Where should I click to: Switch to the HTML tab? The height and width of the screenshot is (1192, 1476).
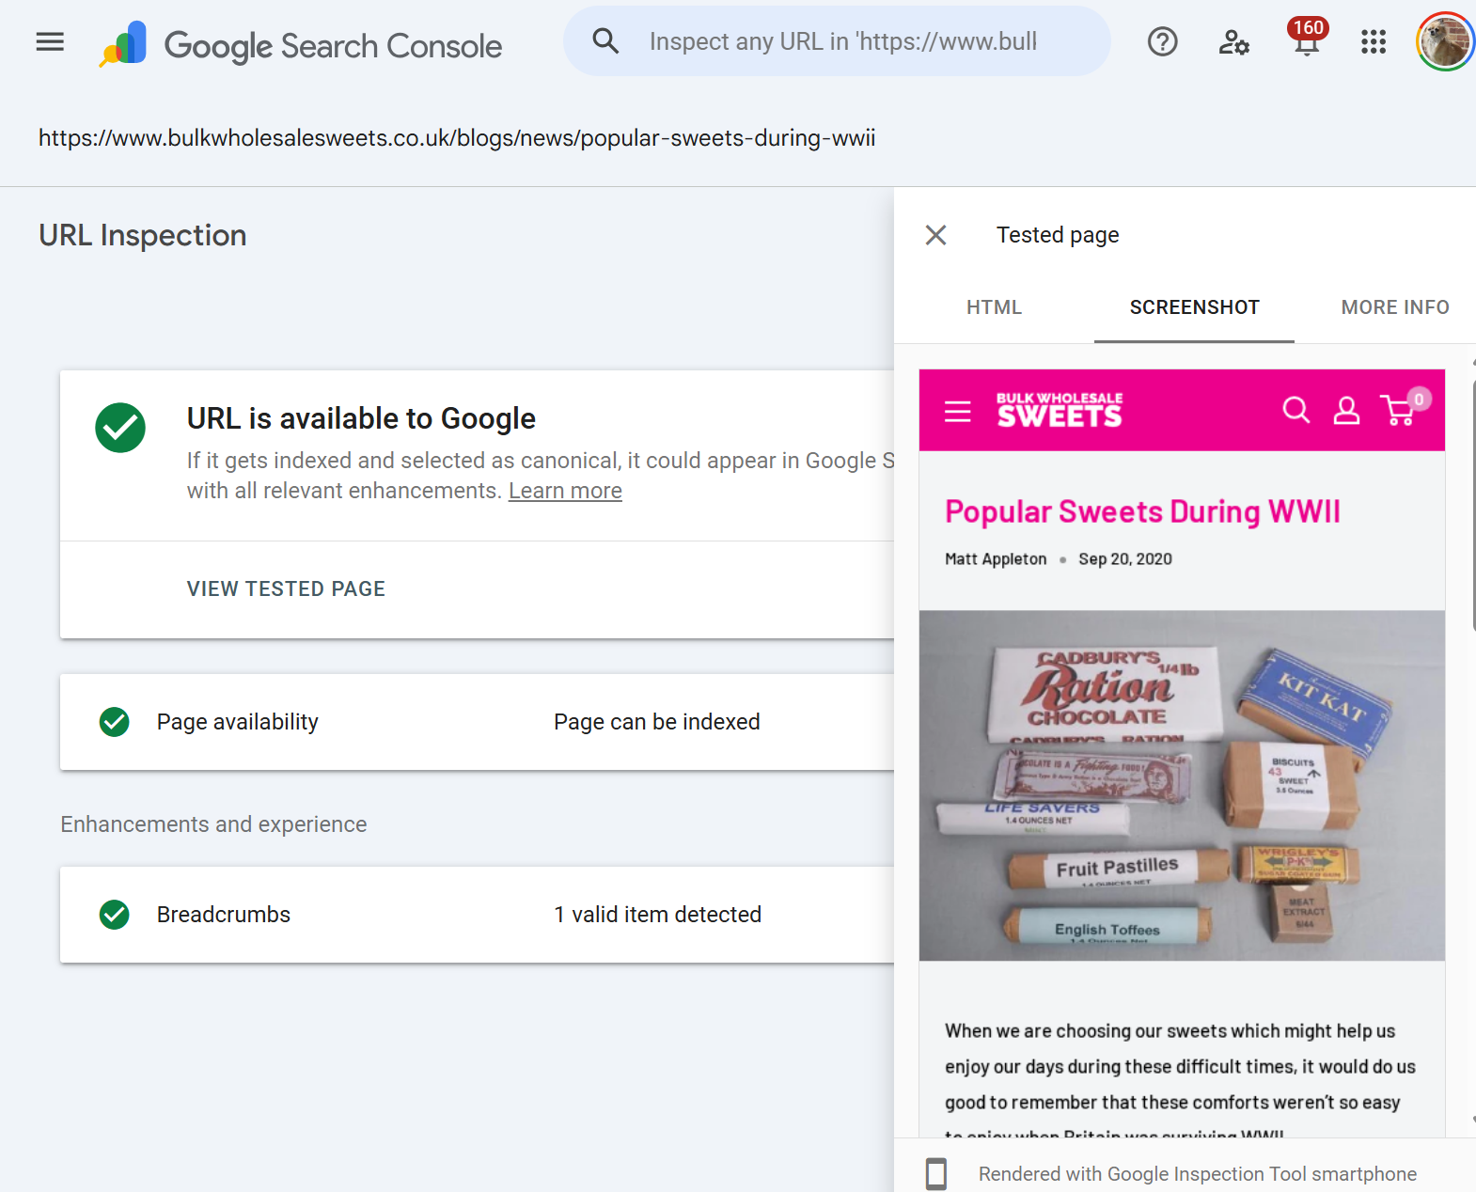click(x=994, y=307)
